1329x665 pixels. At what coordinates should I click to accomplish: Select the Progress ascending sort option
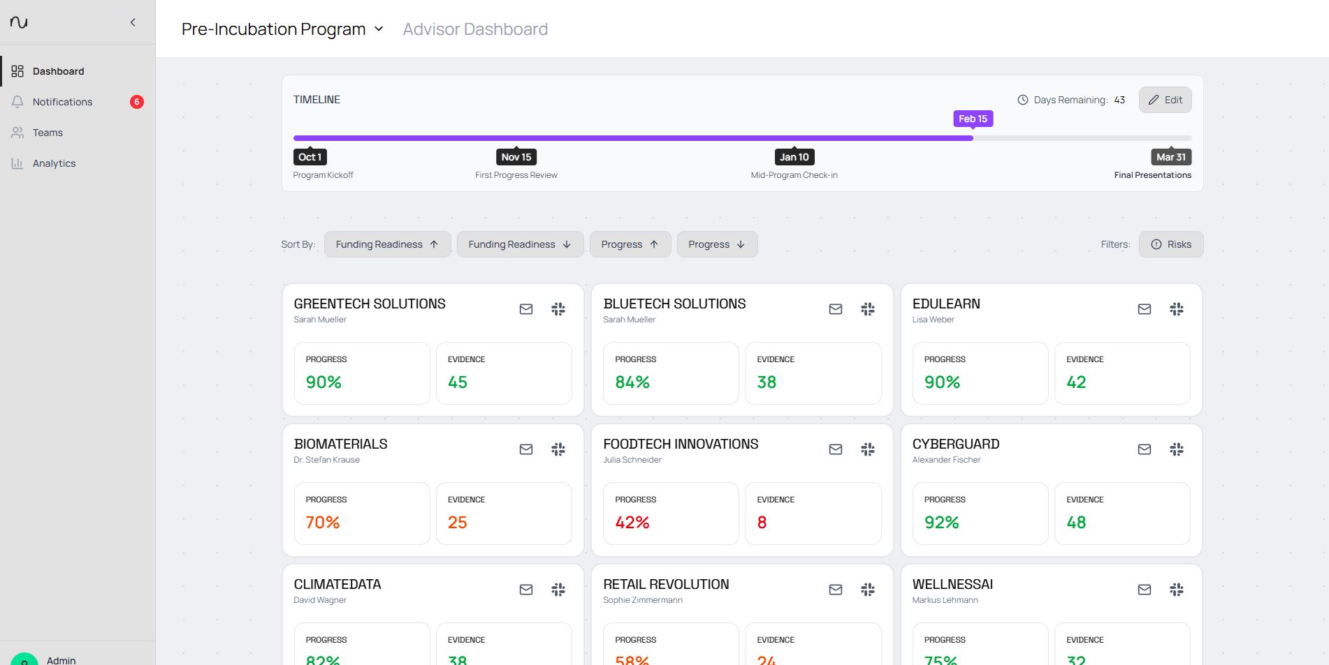pyautogui.click(x=630, y=244)
